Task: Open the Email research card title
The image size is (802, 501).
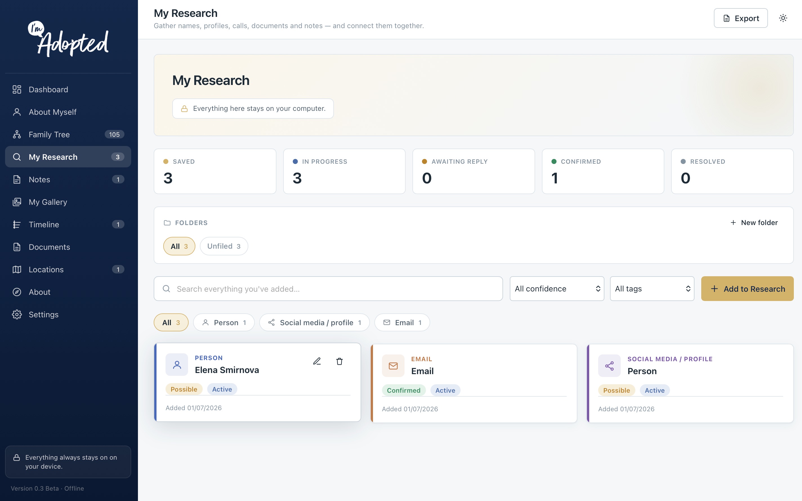Action: click(422, 371)
